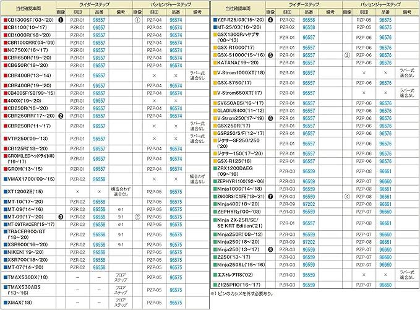Screen dimensions: 420x310
Task: Click the black circled 4 marker beside YZF-R25/03
Action: [x=270, y=20]
